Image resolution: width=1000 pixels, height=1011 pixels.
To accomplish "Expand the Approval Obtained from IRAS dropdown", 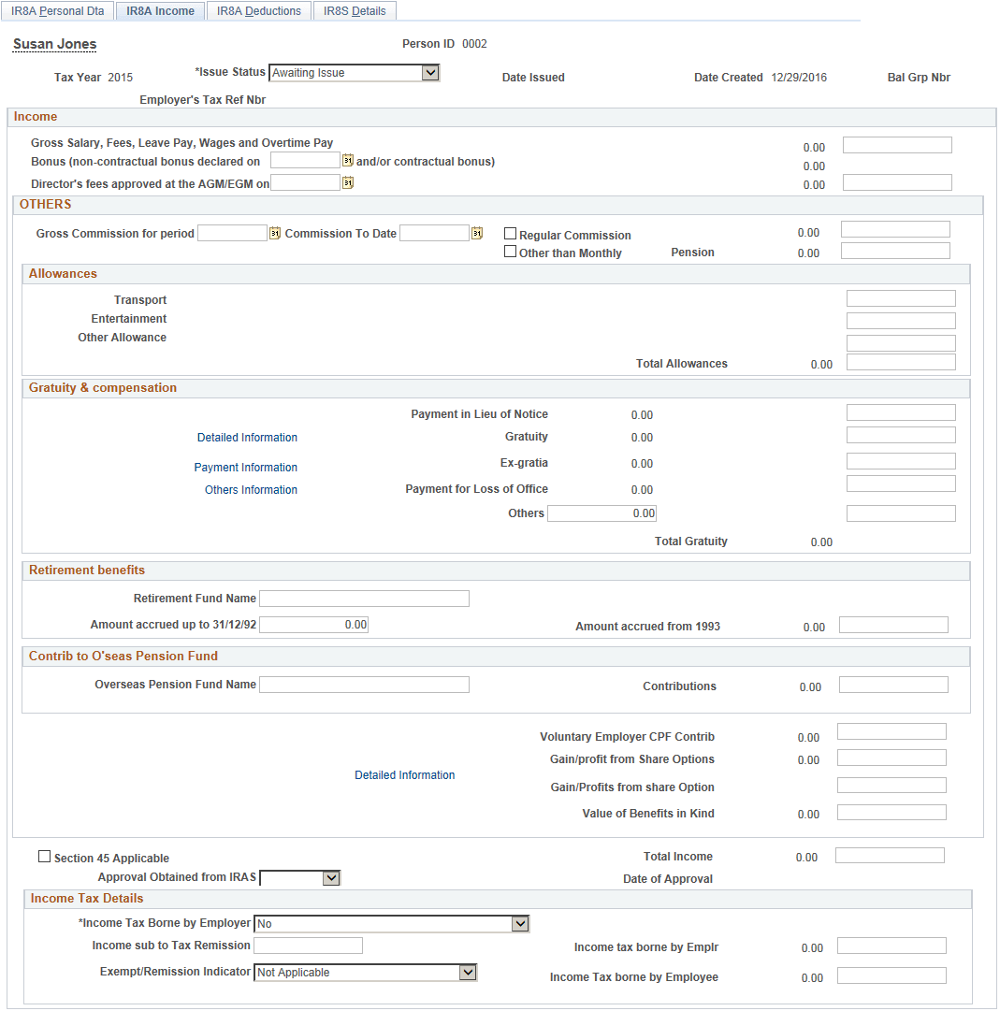I will (332, 877).
